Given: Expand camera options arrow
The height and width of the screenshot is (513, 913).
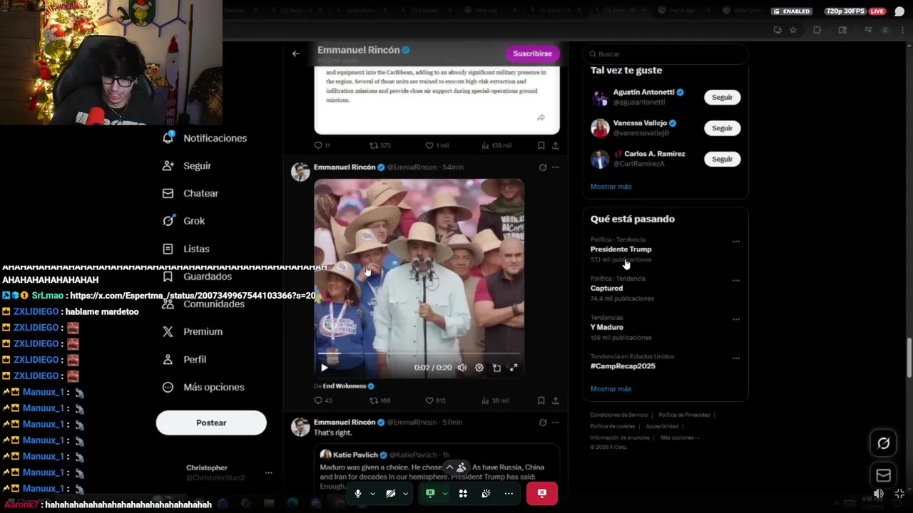Looking at the screenshot, I should (x=405, y=493).
